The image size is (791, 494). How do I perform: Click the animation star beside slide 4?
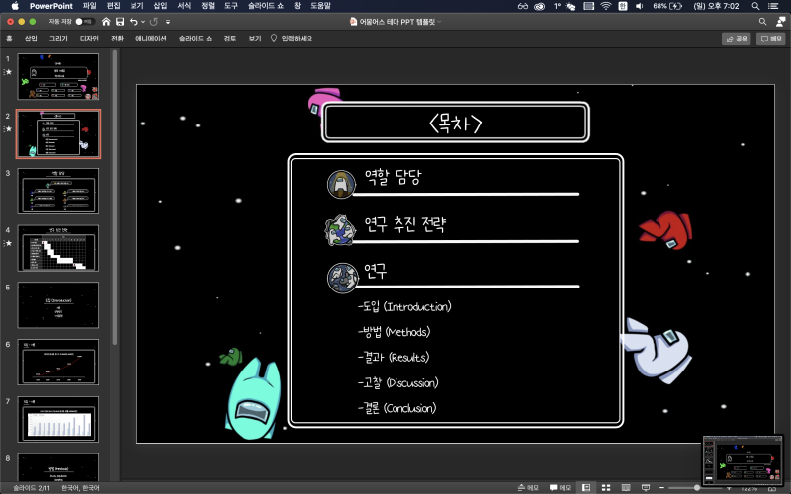click(8, 243)
